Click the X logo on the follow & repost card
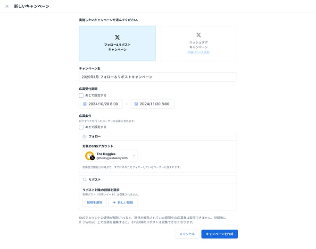 117,37
